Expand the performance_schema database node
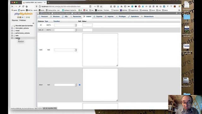The image size is (202, 114). pyautogui.click(x=12, y=33)
